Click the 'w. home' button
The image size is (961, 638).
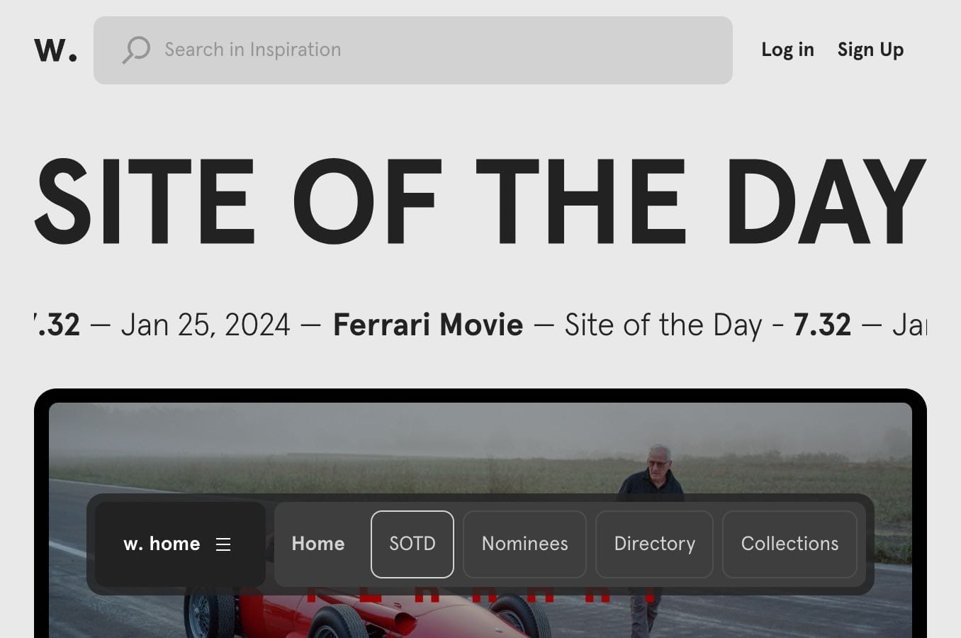162,544
